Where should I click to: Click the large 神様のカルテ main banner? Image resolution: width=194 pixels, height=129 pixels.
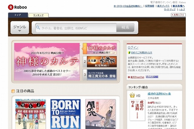47,61
